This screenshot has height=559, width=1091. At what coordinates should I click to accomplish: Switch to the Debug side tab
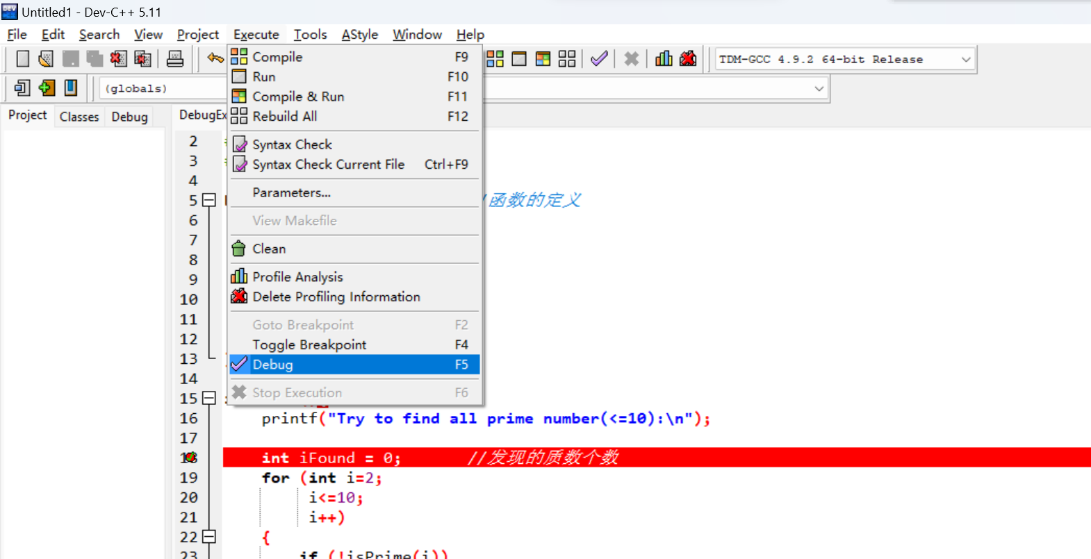130,117
